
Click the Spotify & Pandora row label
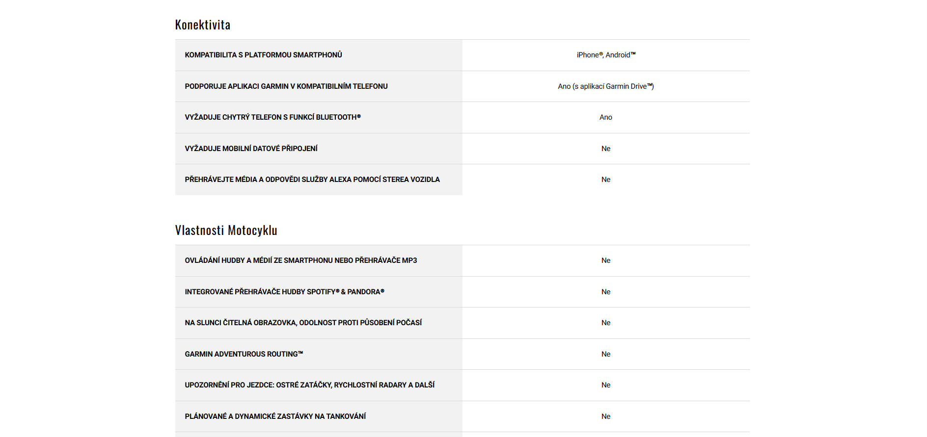[284, 292]
